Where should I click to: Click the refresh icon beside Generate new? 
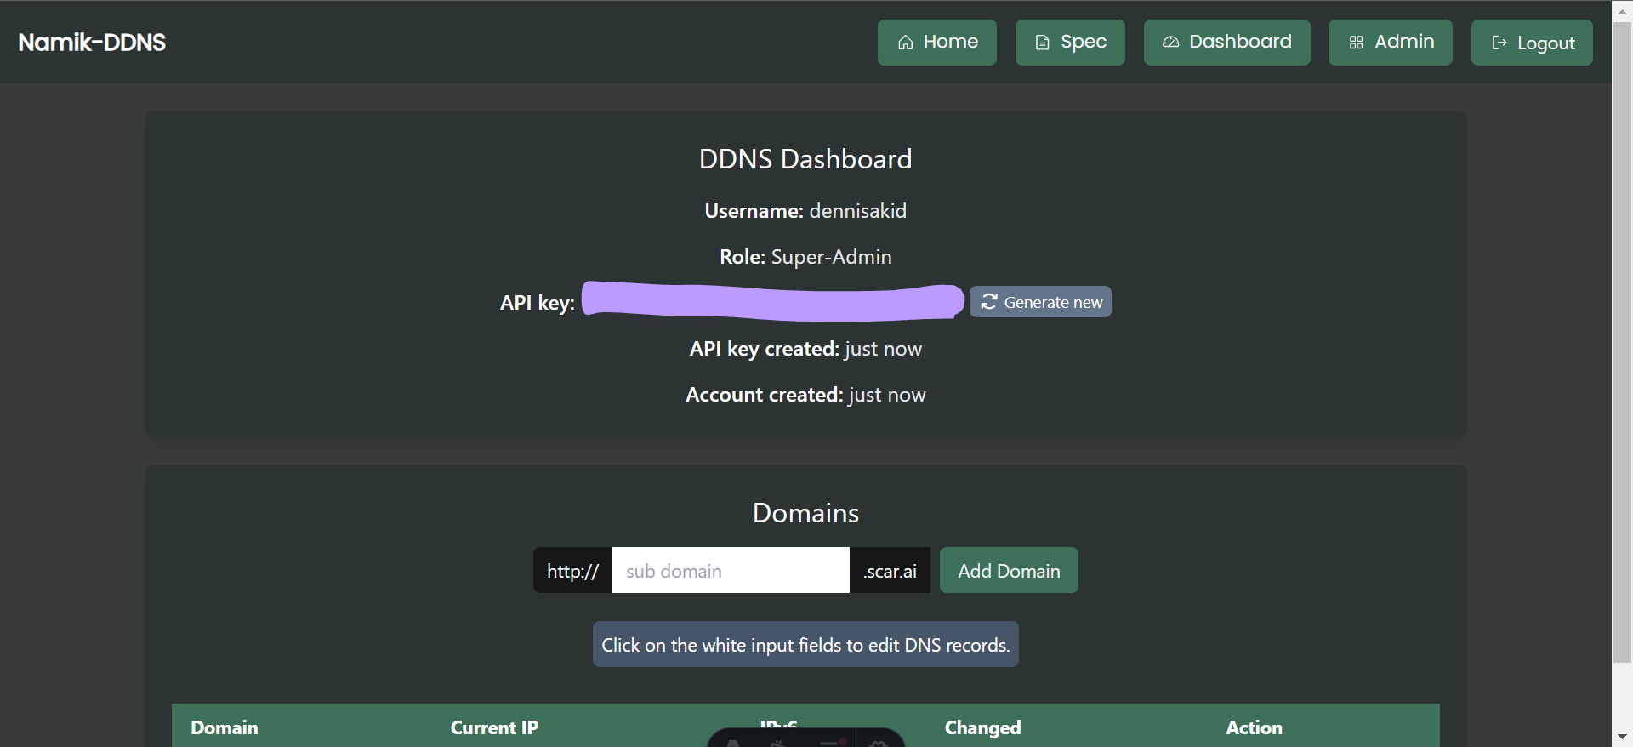pos(989,301)
